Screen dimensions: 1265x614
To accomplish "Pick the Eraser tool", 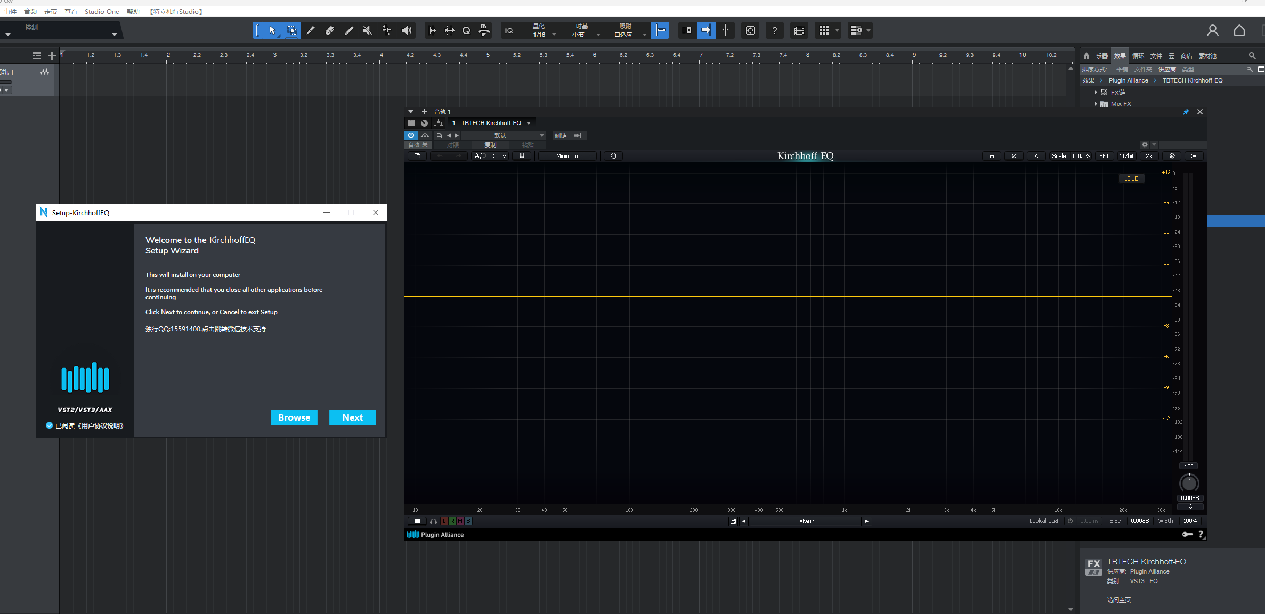I will (330, 30).
